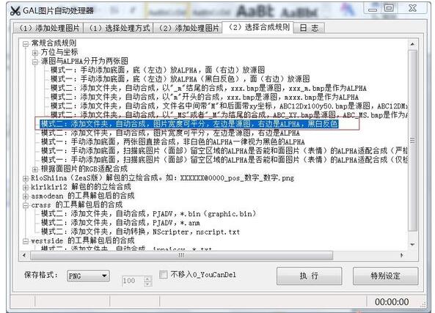Switch to the 日志 tab
This screenshot has width=435, height=313.
pos(309,28)
